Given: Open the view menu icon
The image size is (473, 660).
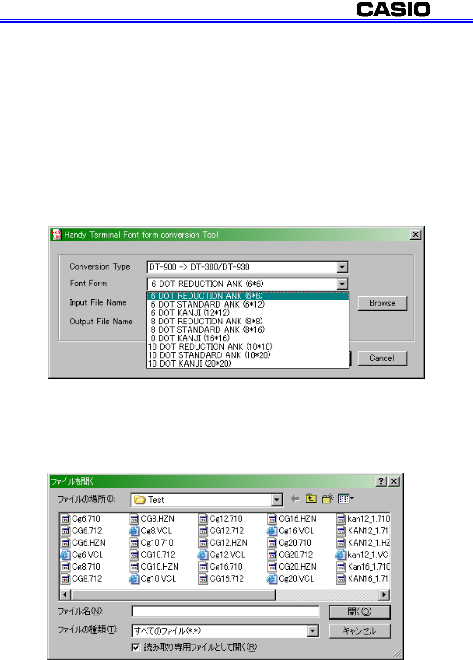Looking at the screenshot, I should 346,499.
